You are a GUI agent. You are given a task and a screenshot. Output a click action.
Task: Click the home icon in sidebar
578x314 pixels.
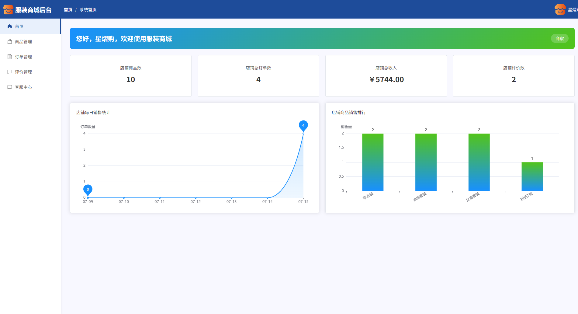click(10, 26)
